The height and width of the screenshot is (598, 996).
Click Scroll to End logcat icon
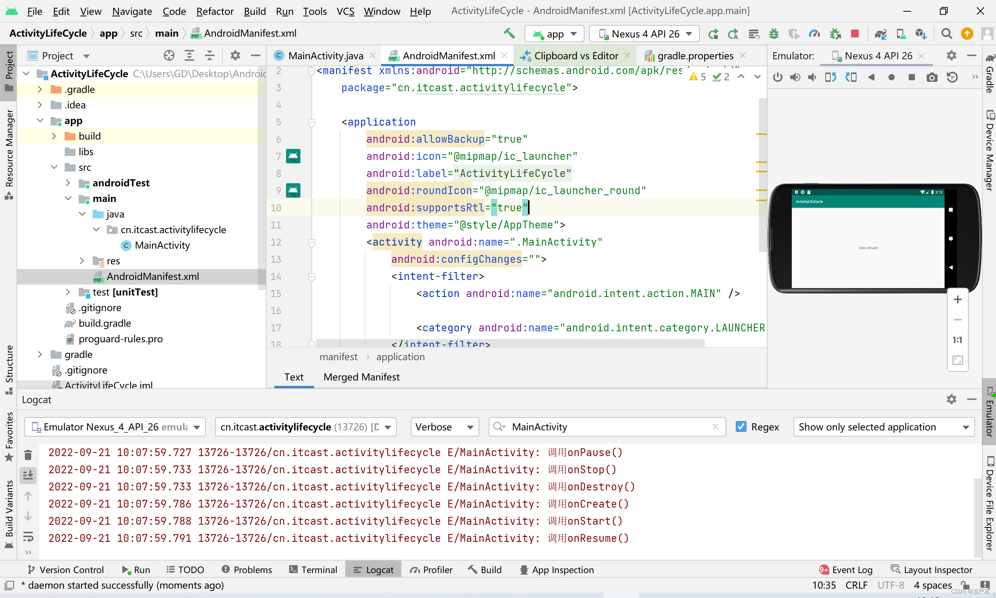coord(28,476)
